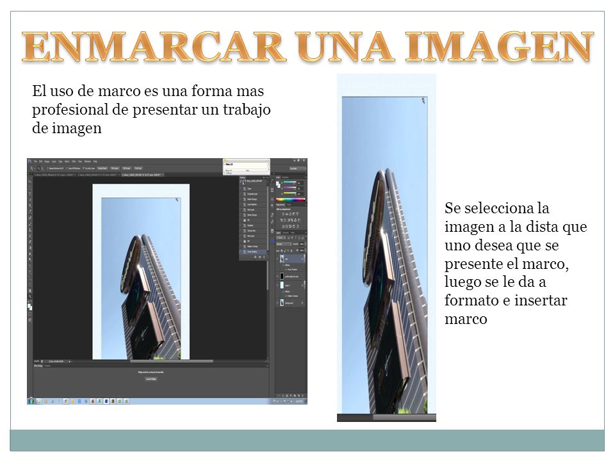Click the add layer style fx icon
Screen dimensions: 615x461
pyautogui.click(x=283, y=396)
